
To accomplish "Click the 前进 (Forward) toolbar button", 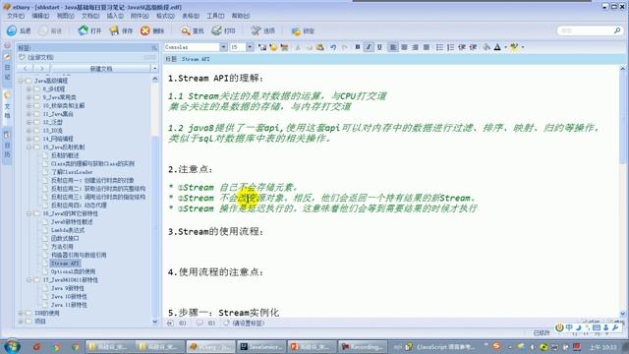I will point(50,30).
